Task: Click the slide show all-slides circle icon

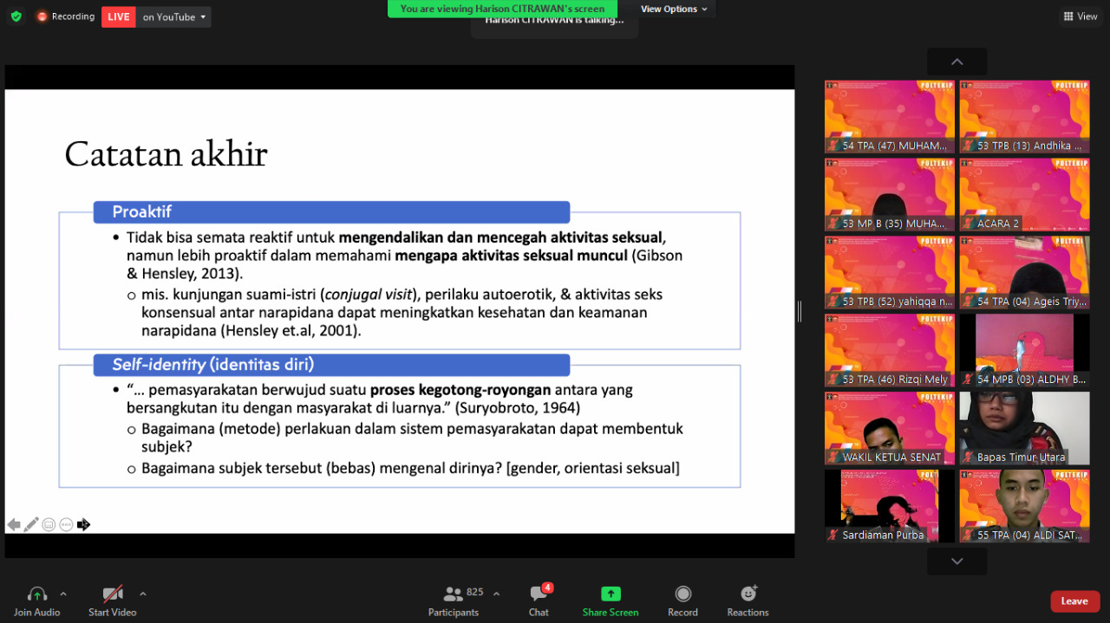Action: pyautogui.click(x=49, y=524)
